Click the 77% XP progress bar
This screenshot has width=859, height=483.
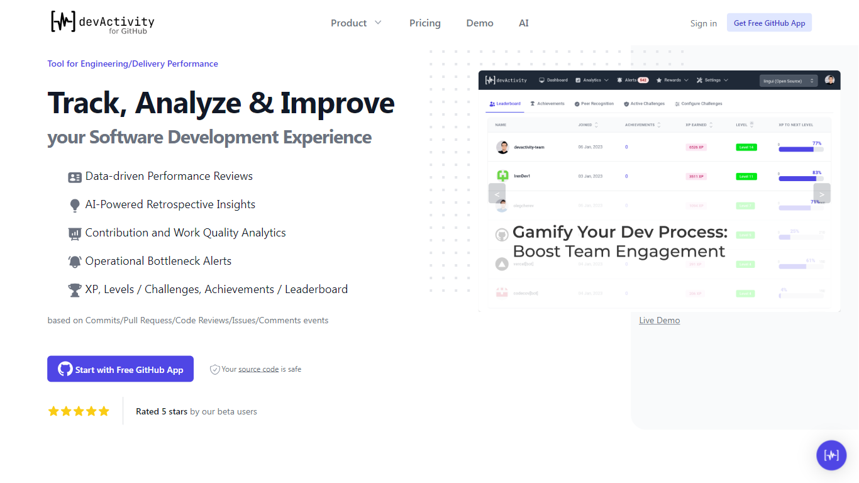(x=801, y=150)
